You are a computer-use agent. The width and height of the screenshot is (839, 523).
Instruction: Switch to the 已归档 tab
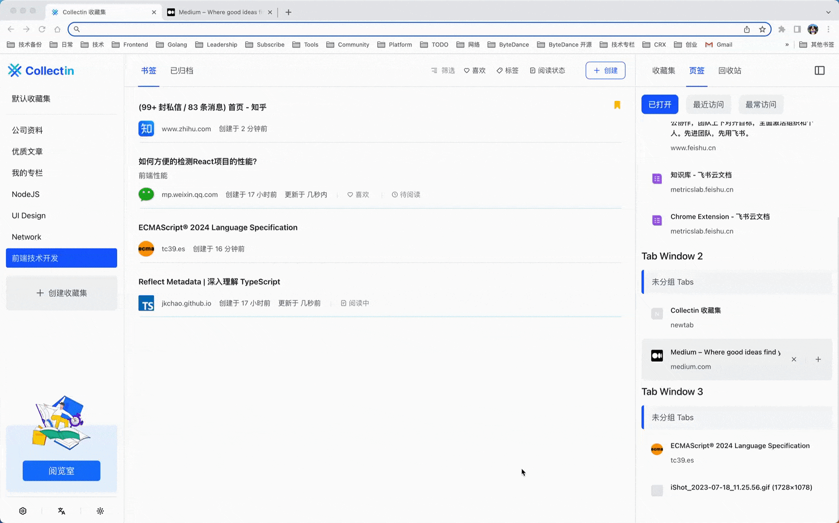point(182,70)
